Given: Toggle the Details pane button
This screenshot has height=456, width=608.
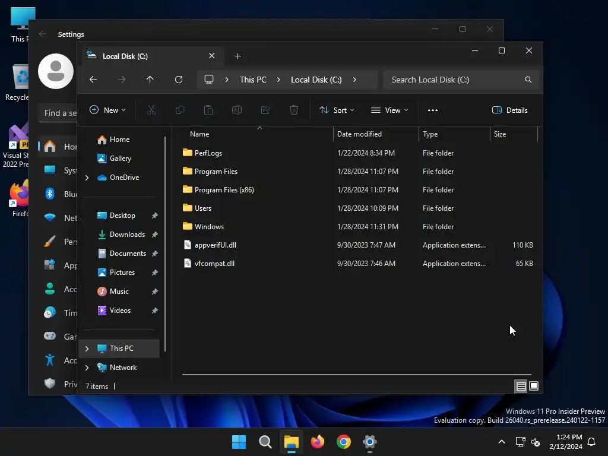Looking at the screenshot, I should pyautogui.click(x=509, y=110).
